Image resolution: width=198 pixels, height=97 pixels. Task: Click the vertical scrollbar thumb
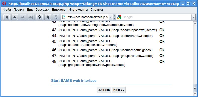(195, 88)
